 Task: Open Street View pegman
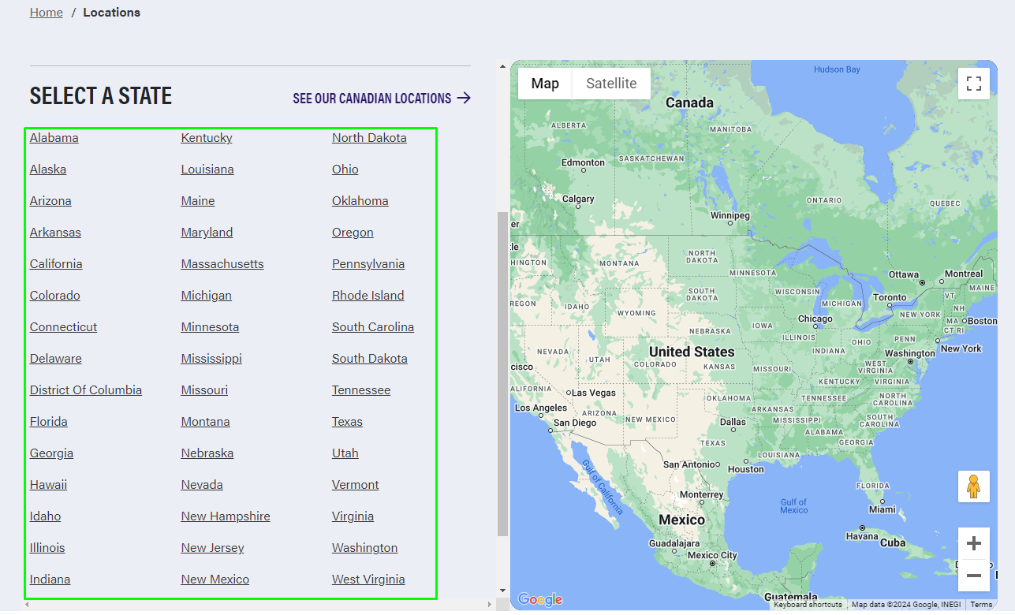coord(974,486)
